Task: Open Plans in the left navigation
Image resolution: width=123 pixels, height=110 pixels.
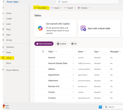Action: click(x=8, y=29)
